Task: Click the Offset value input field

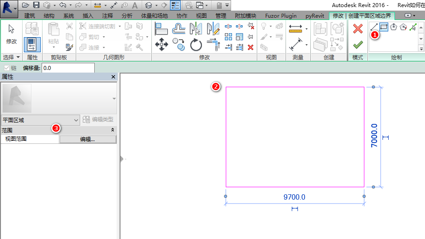Action: point(68,68)
